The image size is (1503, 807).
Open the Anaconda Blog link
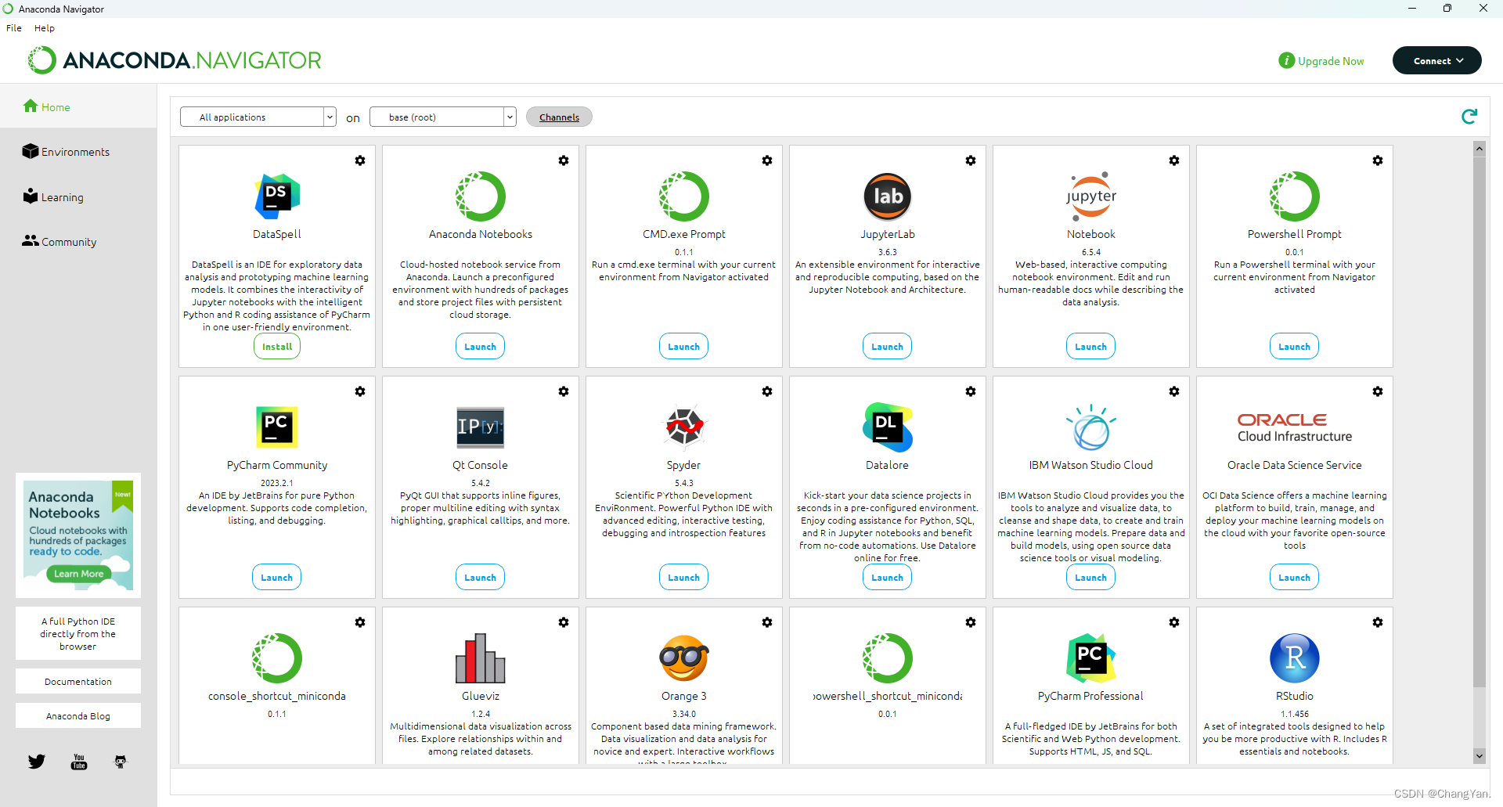pos(78,716)
